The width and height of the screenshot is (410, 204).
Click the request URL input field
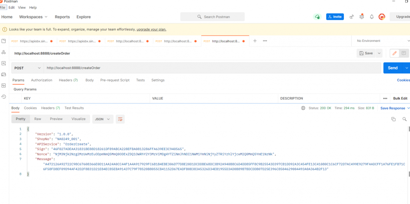tap(212, 68)
